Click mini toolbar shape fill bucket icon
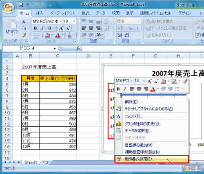The width and height of the screenshot is (204, 174). click(x=164, y=81)
